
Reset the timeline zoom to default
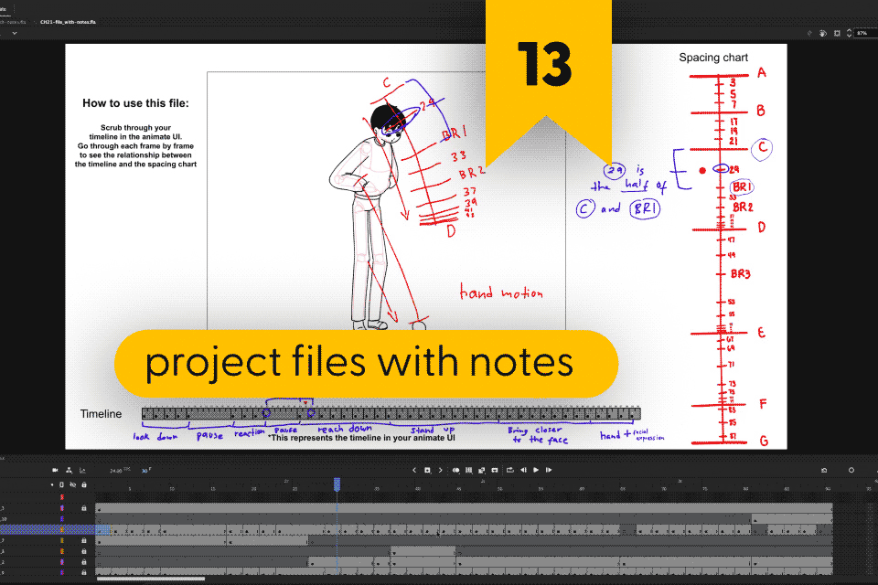(824, 470)
